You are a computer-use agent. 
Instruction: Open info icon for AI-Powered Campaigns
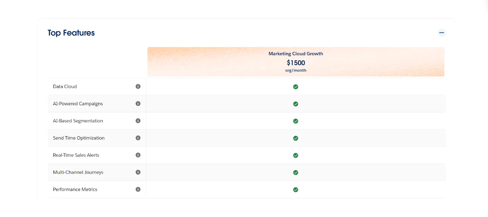click(x=138, y=103)
